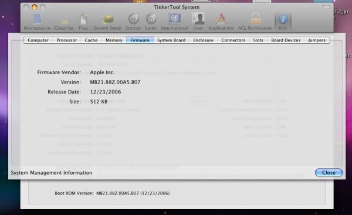Select the 512 KB size value
Image resolution: width=352 pixels, height=215 pixels.
tap(99, 102)
